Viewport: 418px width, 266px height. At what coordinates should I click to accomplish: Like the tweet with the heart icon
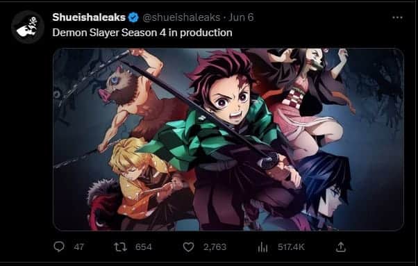[188, 247]
